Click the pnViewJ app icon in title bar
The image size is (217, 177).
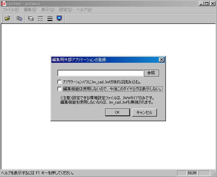(x=3, y=3)
